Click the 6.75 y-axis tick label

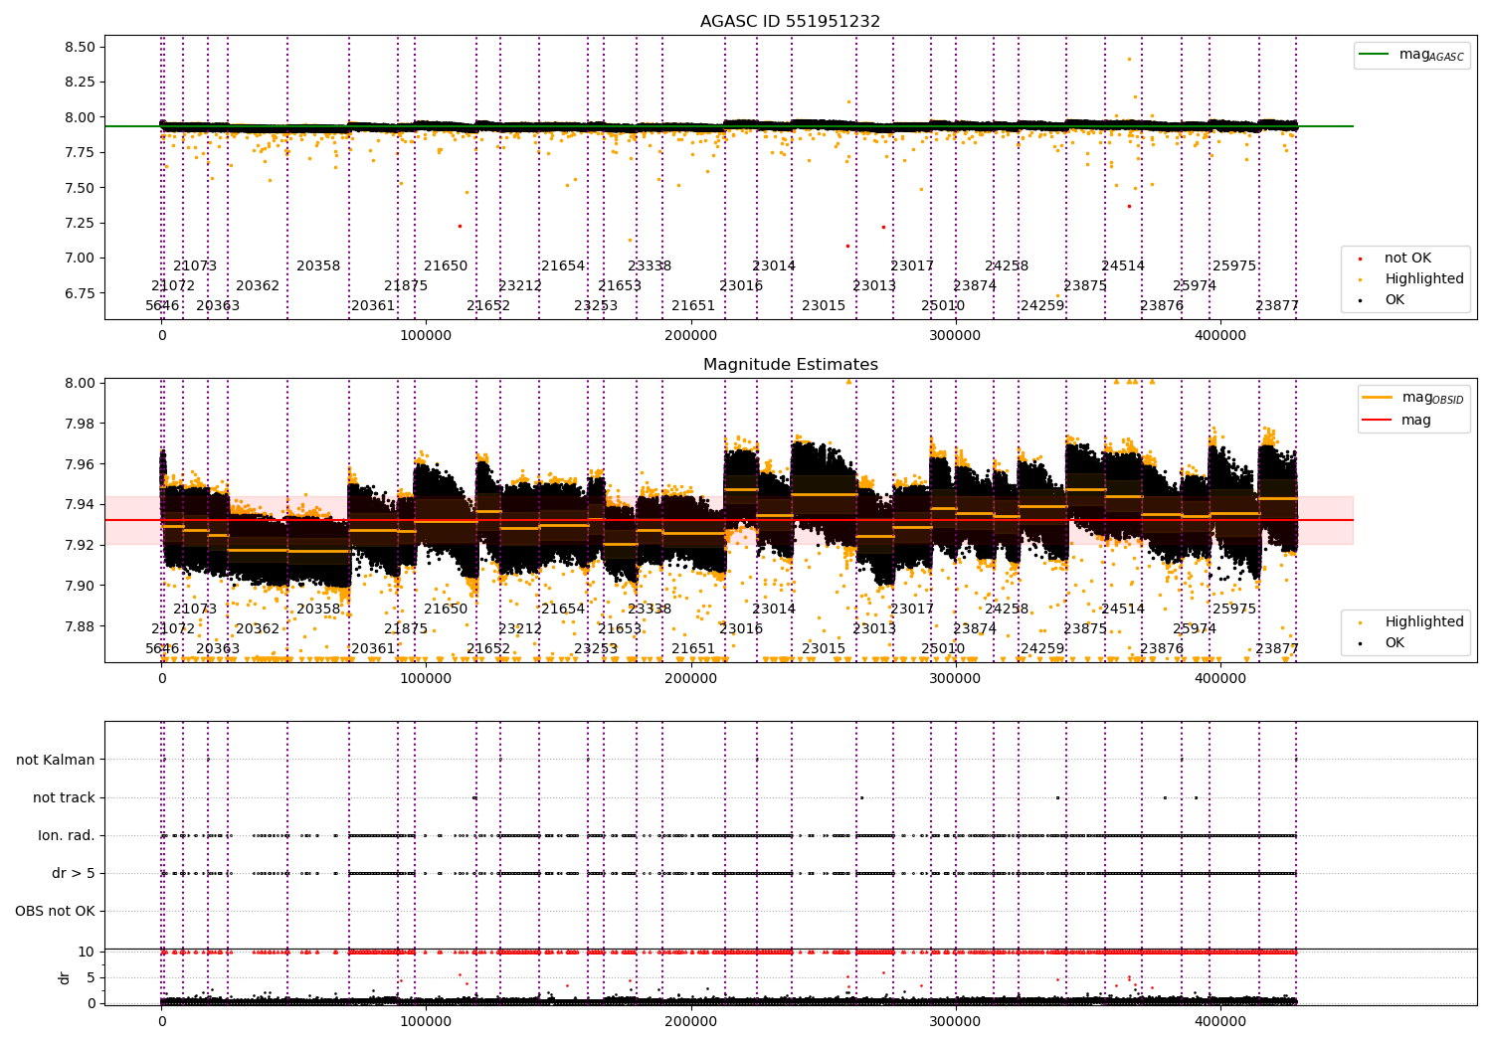(79, 293)
